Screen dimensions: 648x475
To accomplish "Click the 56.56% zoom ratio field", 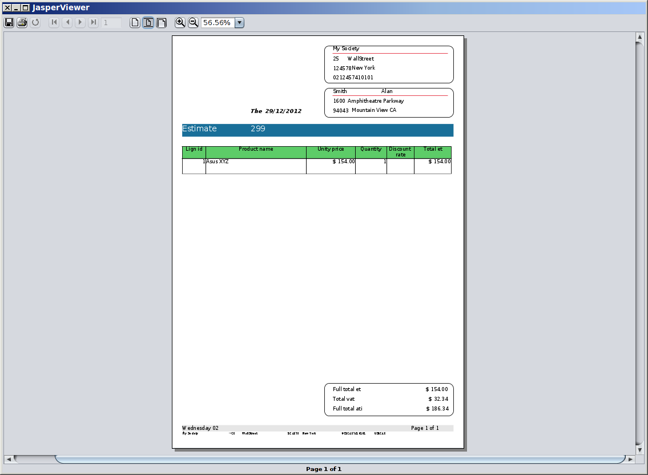I will tap(218, 23).
